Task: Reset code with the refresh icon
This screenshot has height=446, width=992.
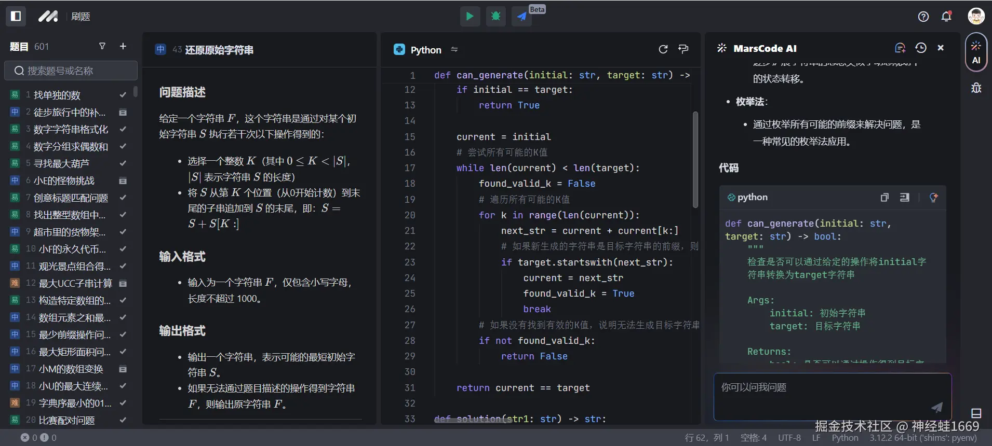Action: coord(663,49)
